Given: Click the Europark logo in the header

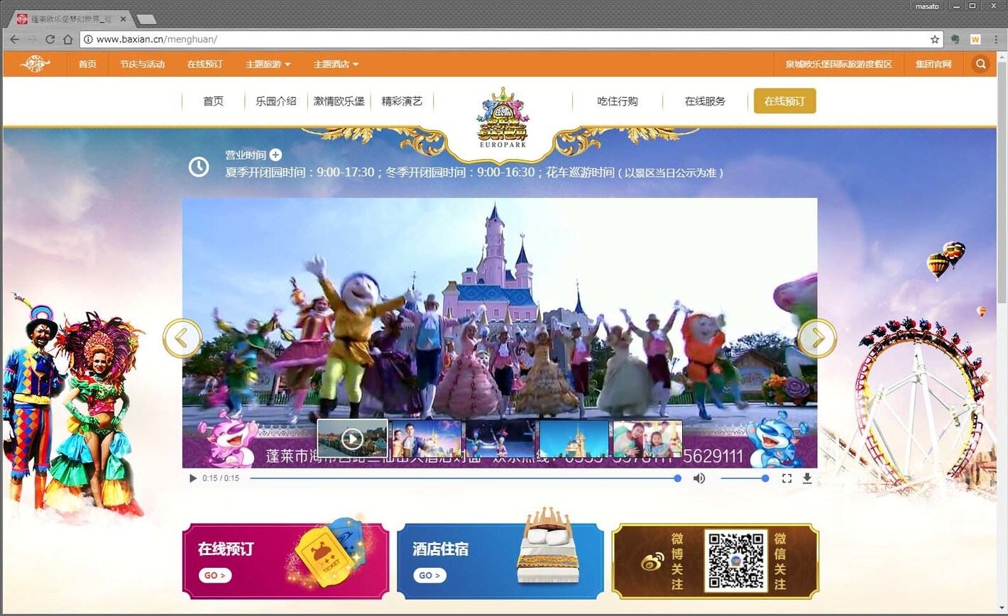Looking at the screenshot, I should (503, 117).
